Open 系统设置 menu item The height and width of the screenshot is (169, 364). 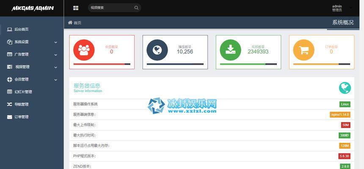(x=22, y=42)
